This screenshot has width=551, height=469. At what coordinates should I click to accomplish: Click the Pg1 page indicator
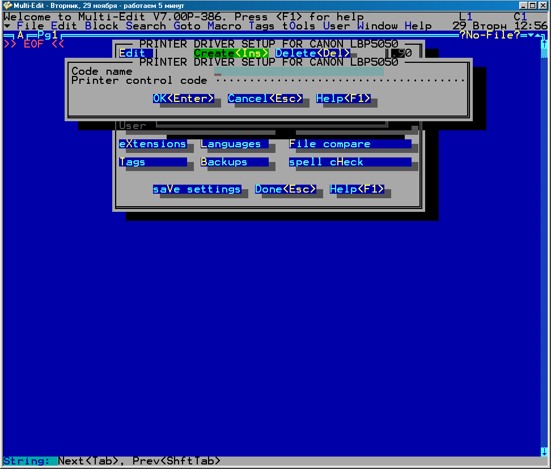tap(48, 35)
